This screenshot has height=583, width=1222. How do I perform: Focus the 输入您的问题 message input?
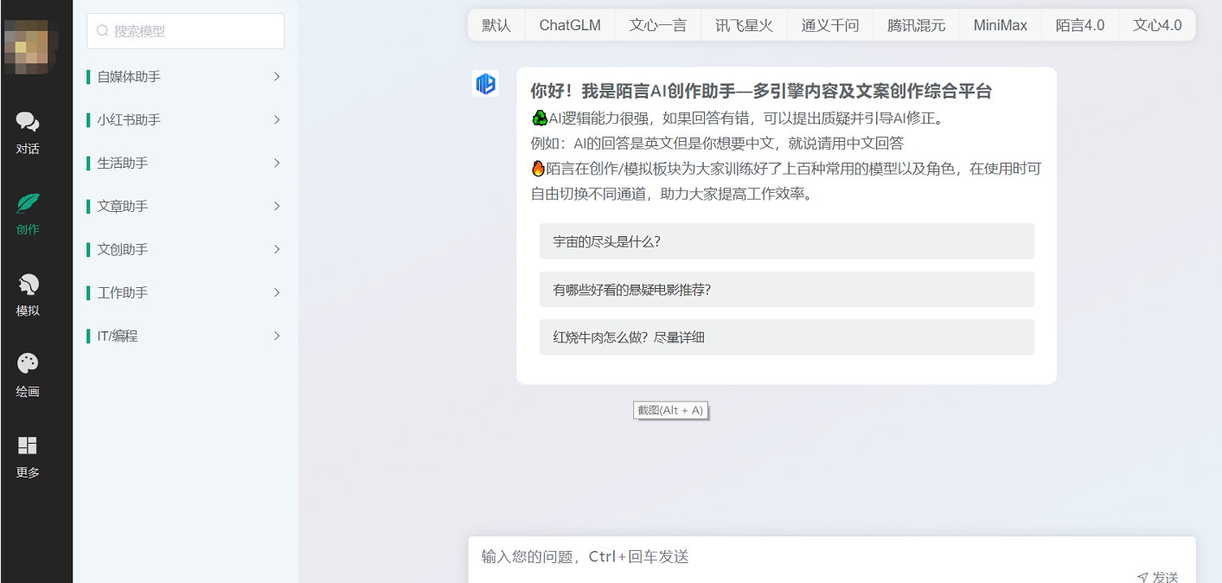pyautogui.click(x=832, y=557)
